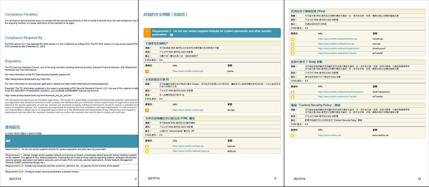Open the demo.testfire.net/login.jsp link
This screenshot has height=187, width=429.
pos(188,146)
